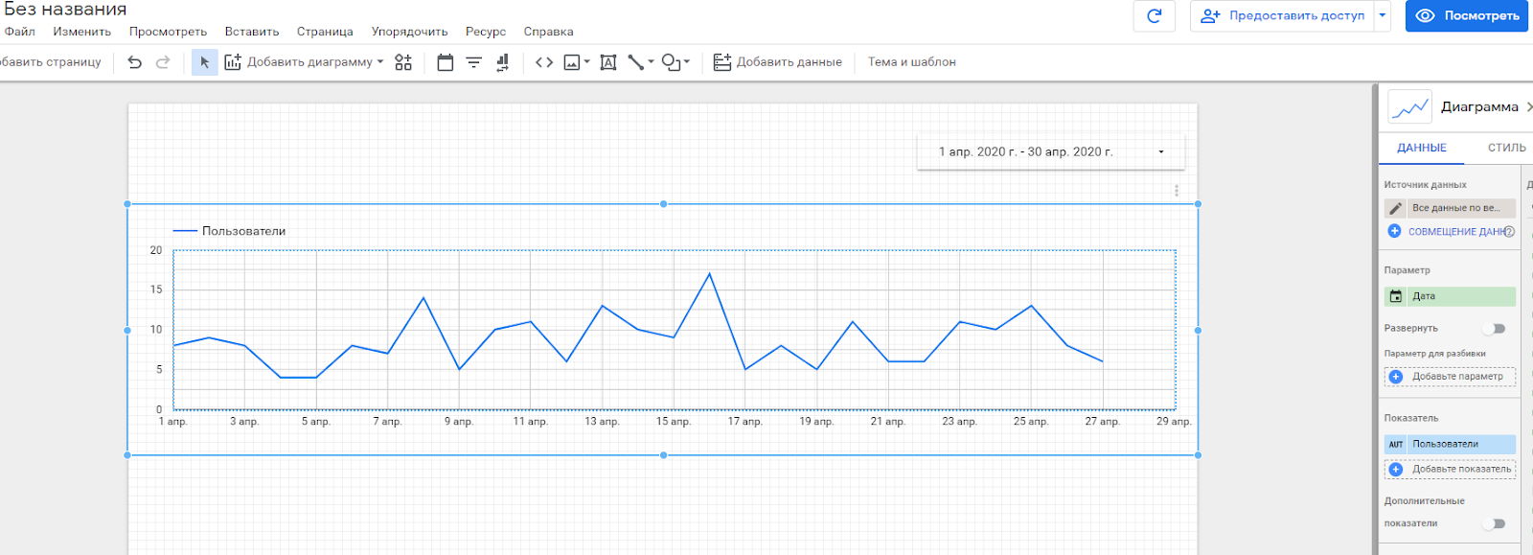Screen dimensions: 1533x555
Task: Click the undo arrow icon
Action: [x=135, y=62]
